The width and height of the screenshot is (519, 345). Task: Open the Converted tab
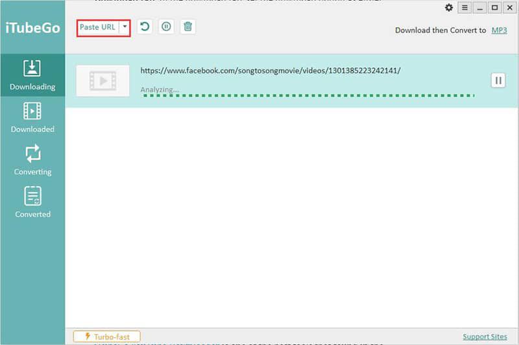32,202
